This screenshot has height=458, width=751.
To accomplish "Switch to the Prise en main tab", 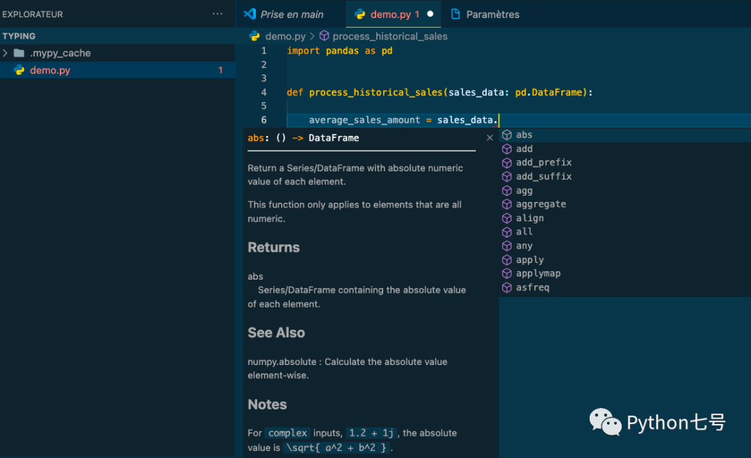I will click(x=291, y=15).
